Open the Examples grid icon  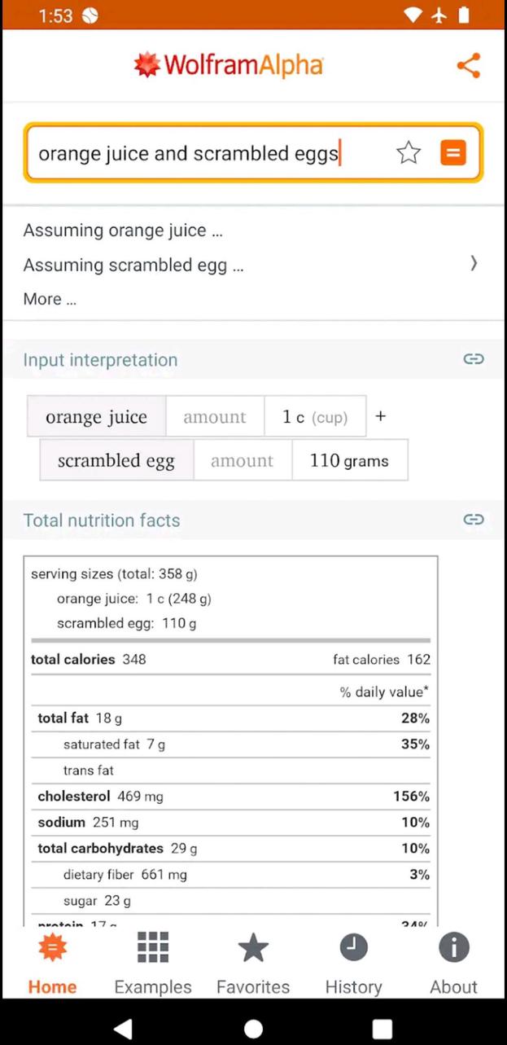[x=152, y=946]
